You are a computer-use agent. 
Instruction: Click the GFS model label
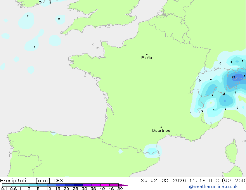point(58,181)
